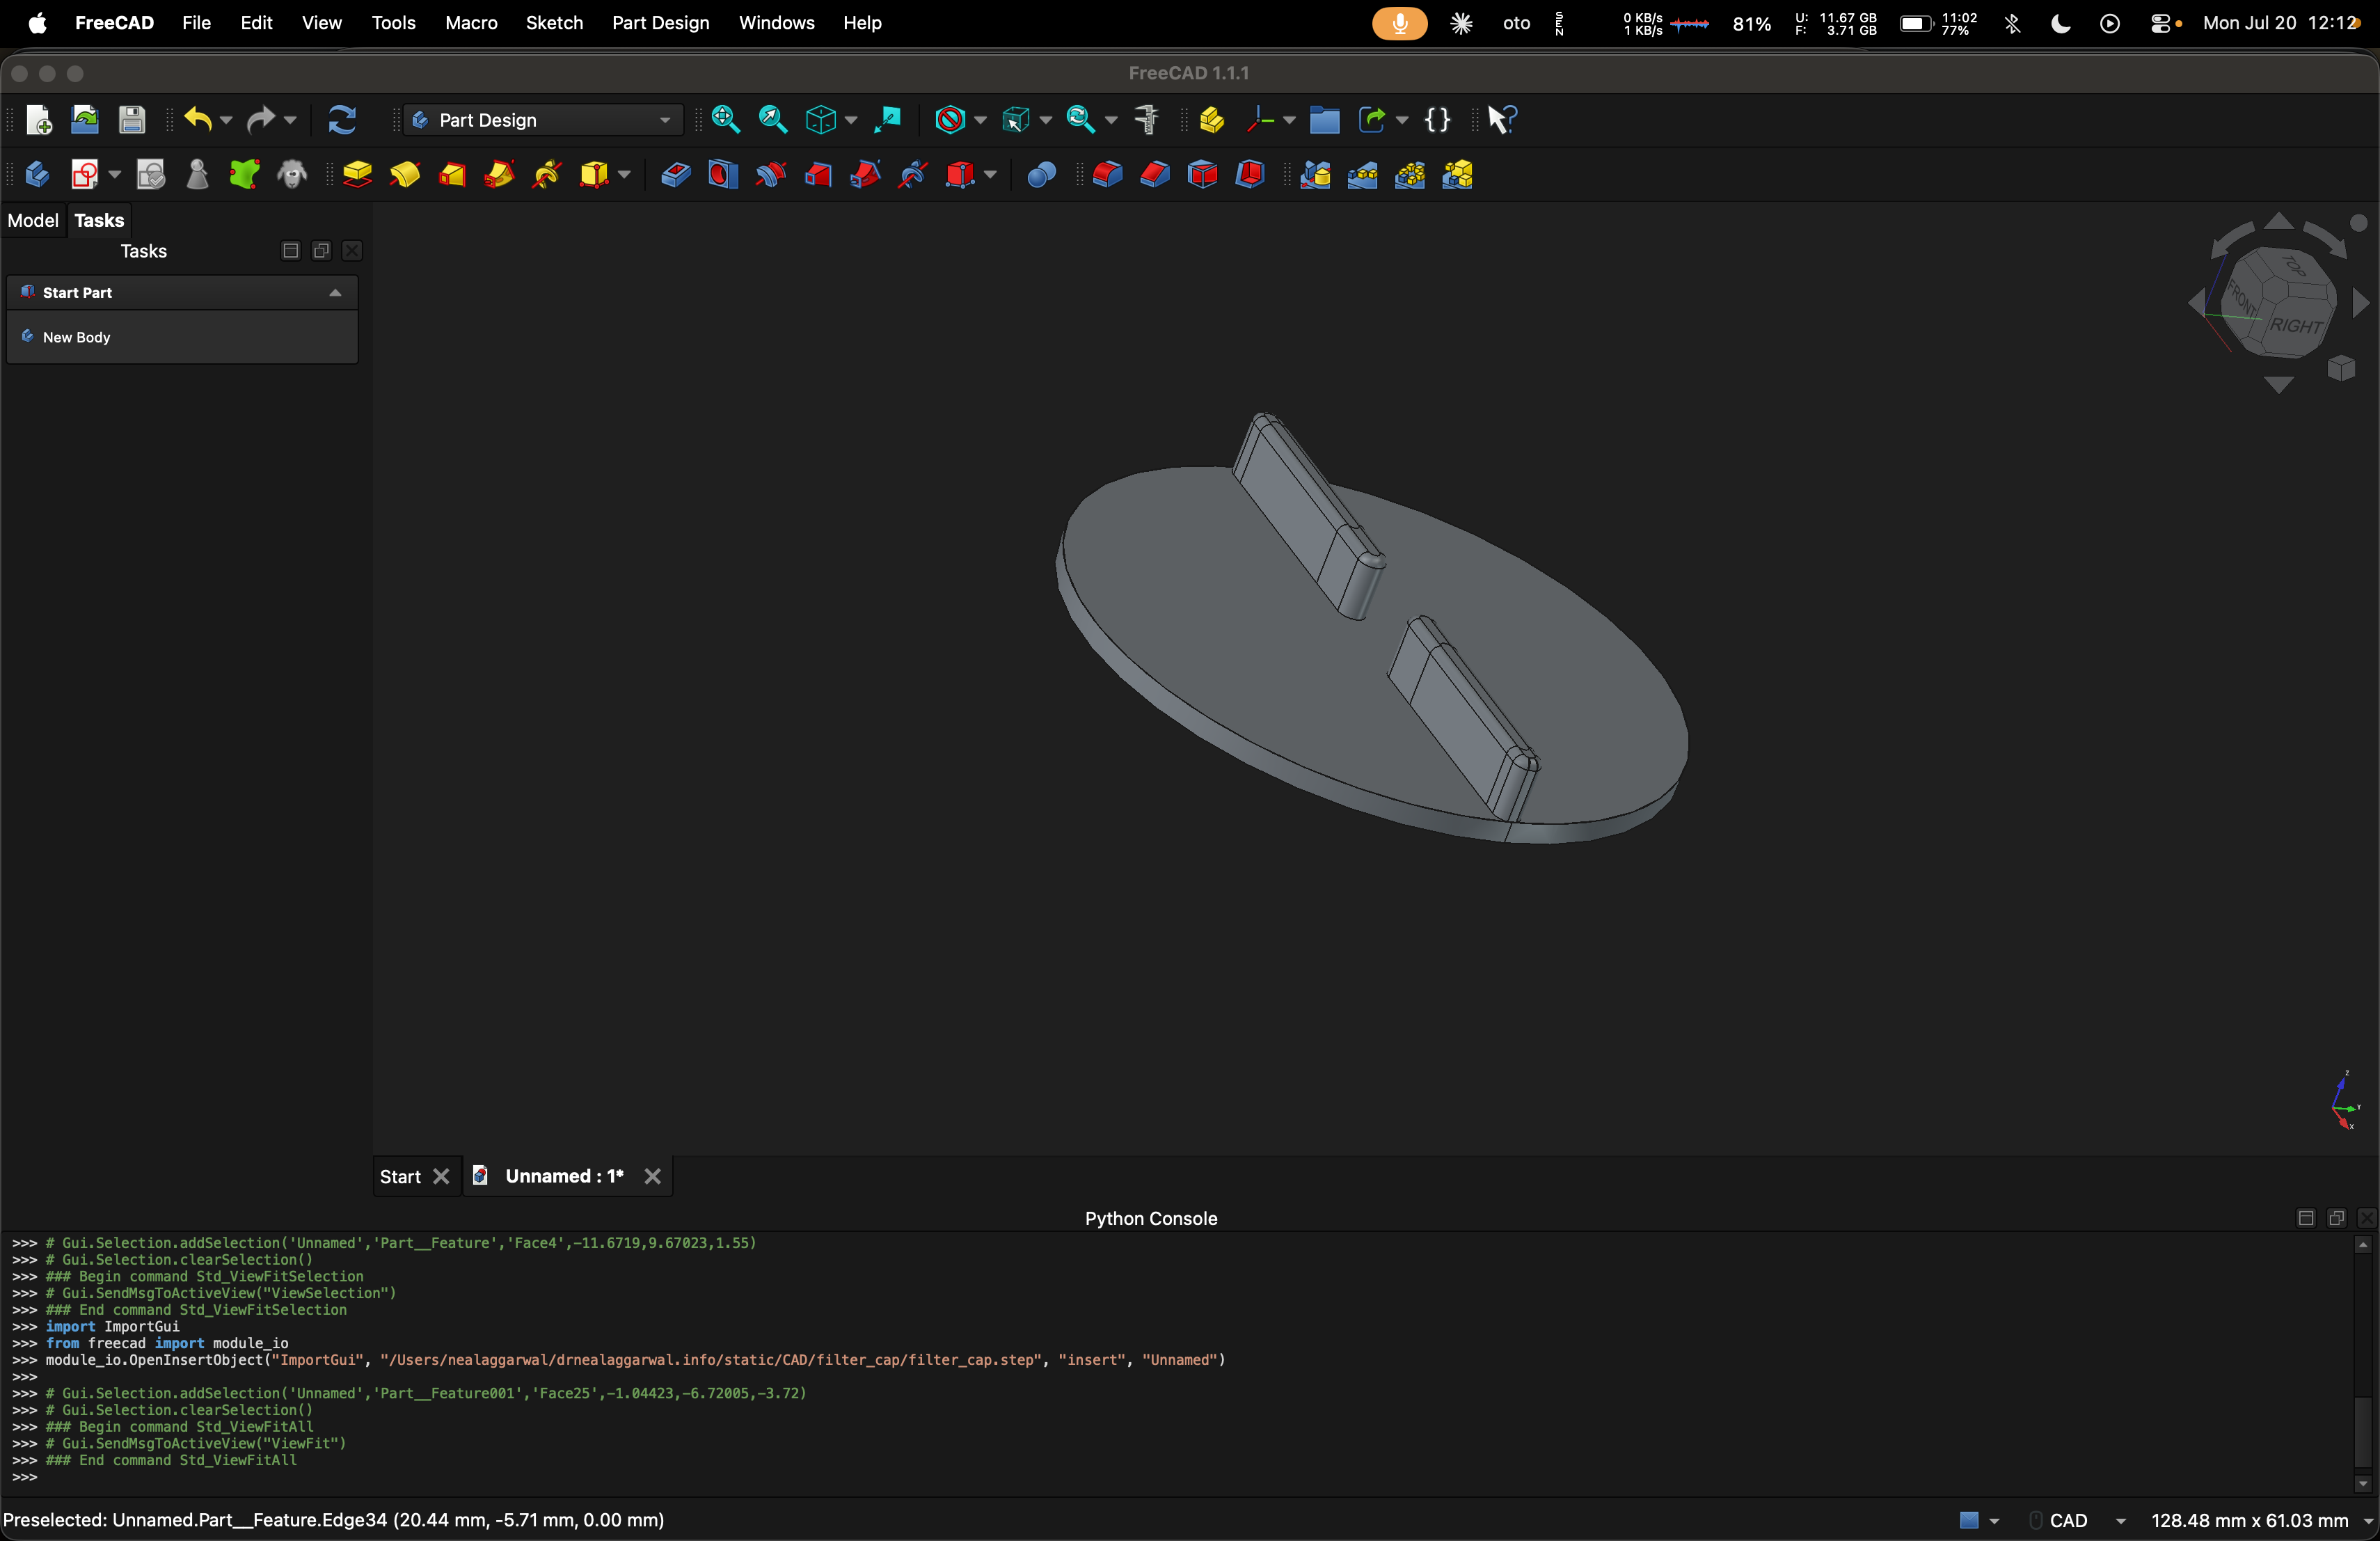Align view to selected face icon

[887, 120]
